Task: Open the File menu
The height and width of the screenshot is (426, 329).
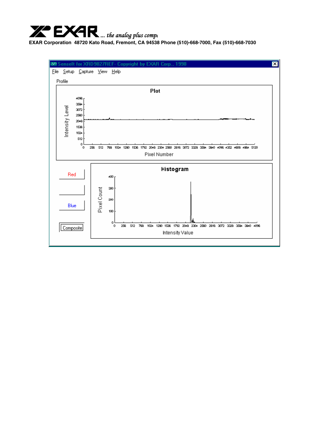Action: coord(55,72)
